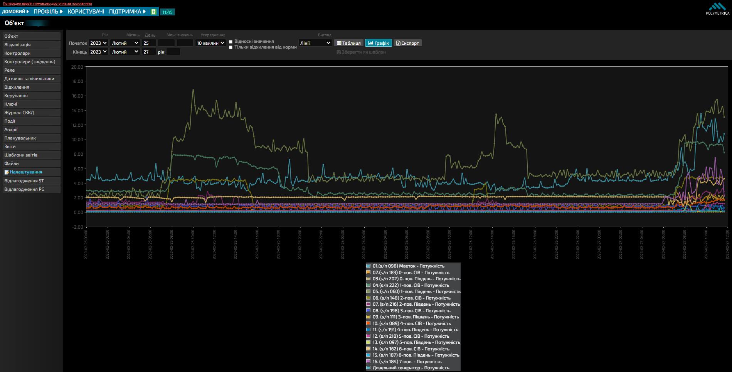Click the Налаштування notepad icon in sidebar
This screenshot has height=372, width=732.
[x=7, y=172]
